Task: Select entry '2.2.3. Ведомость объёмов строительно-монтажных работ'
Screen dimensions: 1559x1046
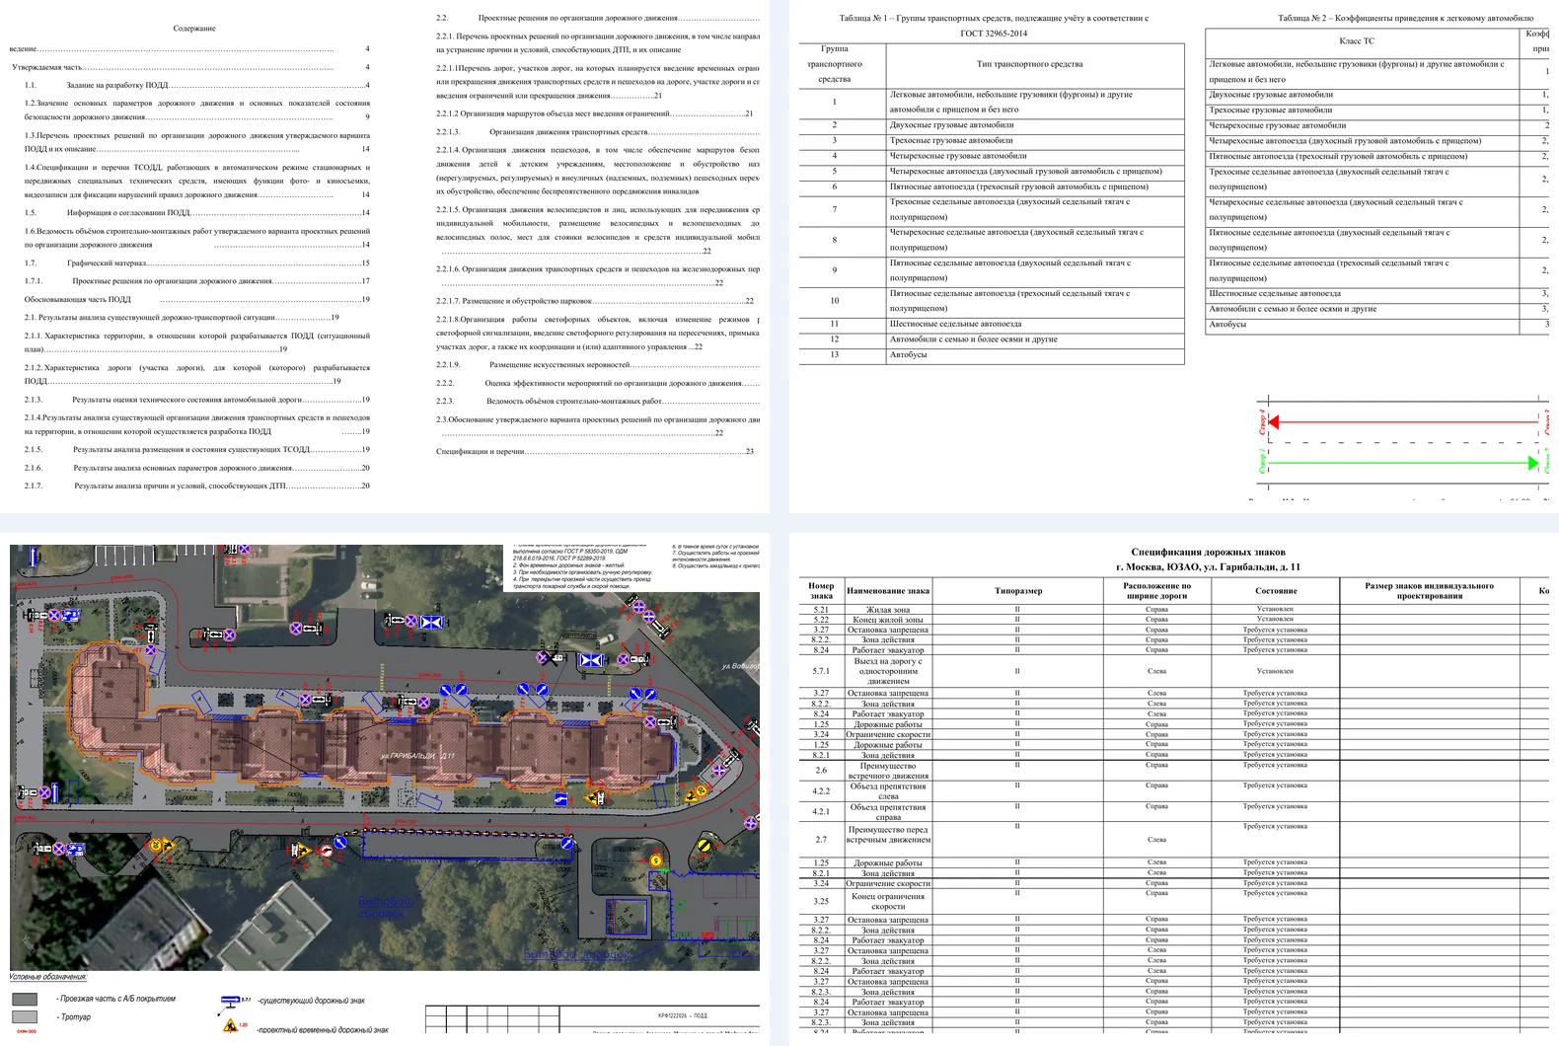Action: pyautogui.click(x=598, y=401)
